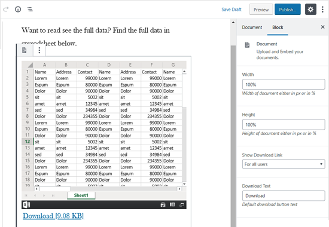Viewport: 329px width, 227px height.
Task: Select column G header
Action: [x=173, y=65]
